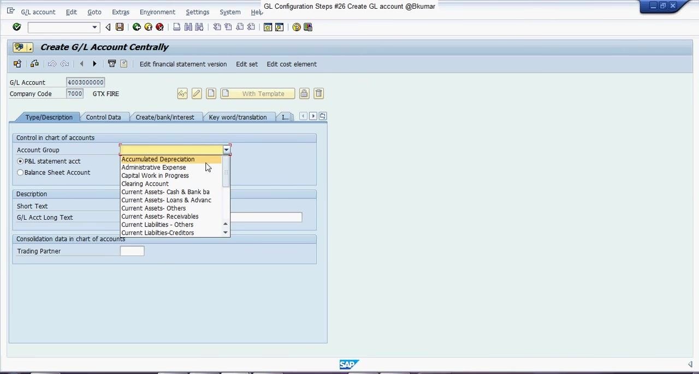Click the G/L Account number field
Screen dimensions: 699x374
click(86, 82)
